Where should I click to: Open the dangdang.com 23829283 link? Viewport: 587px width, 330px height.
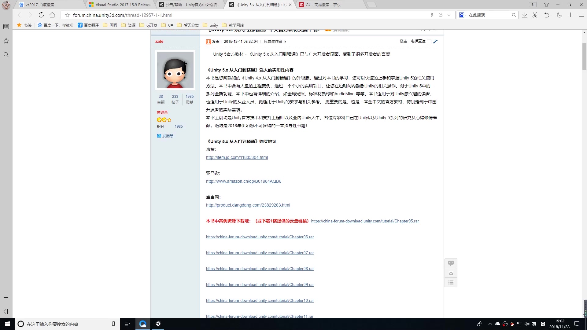tap(248, 205)
